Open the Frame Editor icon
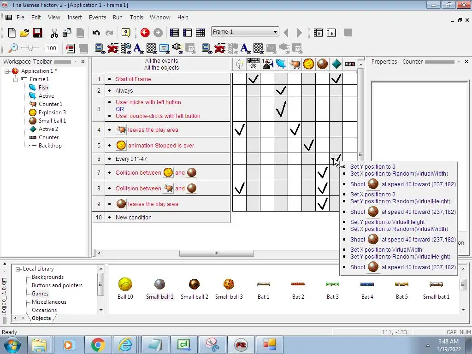The height and width of the screenshot is (354, 472). (187, 33)
